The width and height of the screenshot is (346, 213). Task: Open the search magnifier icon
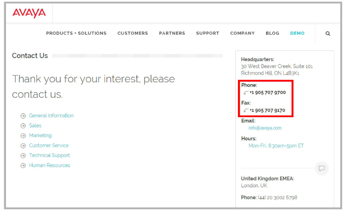pyautogui.click(x=328, y=33)
